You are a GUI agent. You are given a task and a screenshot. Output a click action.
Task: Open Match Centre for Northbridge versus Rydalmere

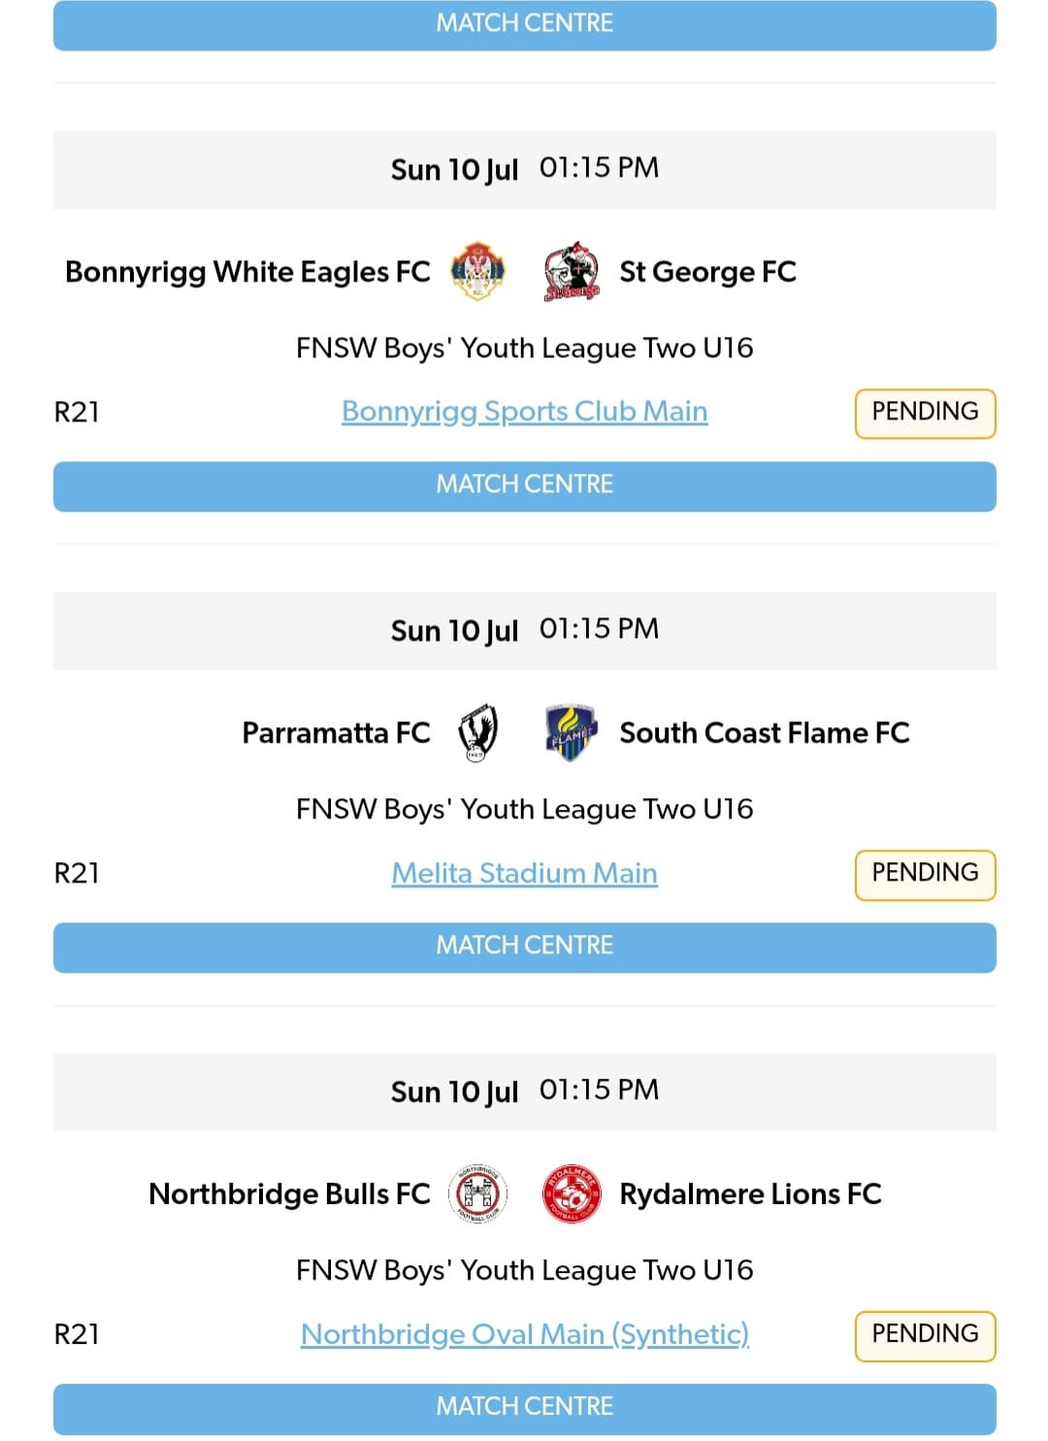tap(524, 1407)
